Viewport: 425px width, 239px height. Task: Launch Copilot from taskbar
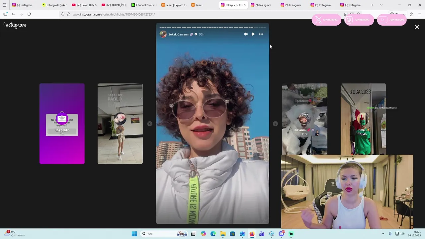click(x=203, y=234)
